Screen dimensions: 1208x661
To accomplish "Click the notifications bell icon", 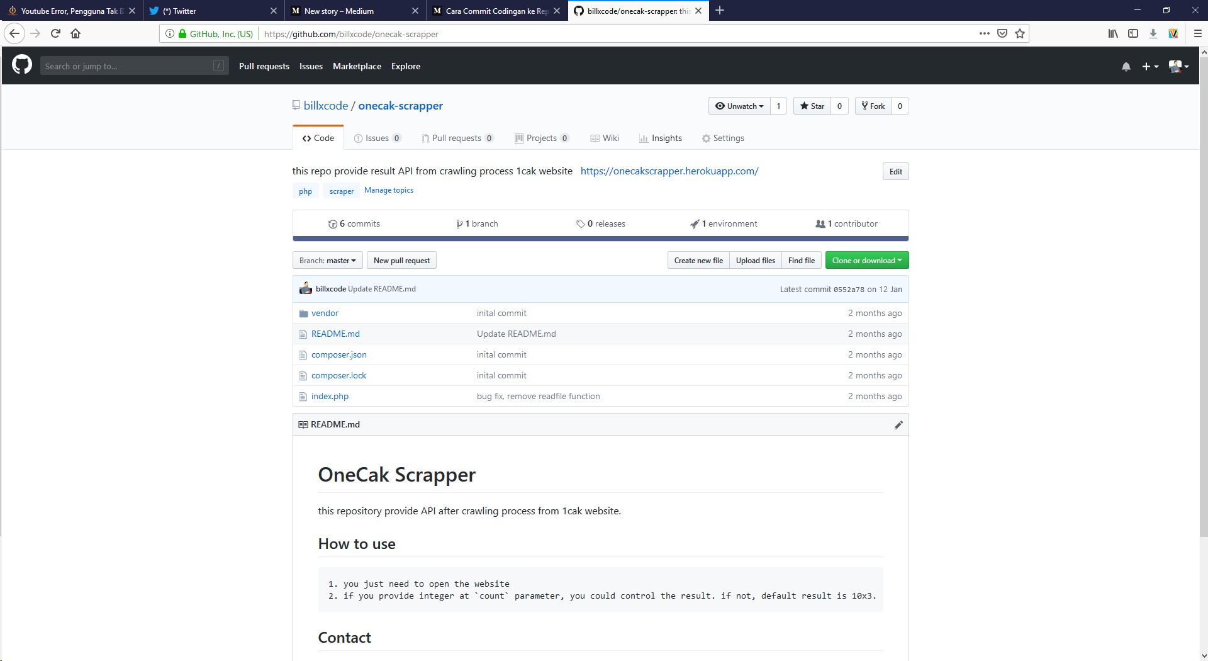I will (x=1126, y=66).
